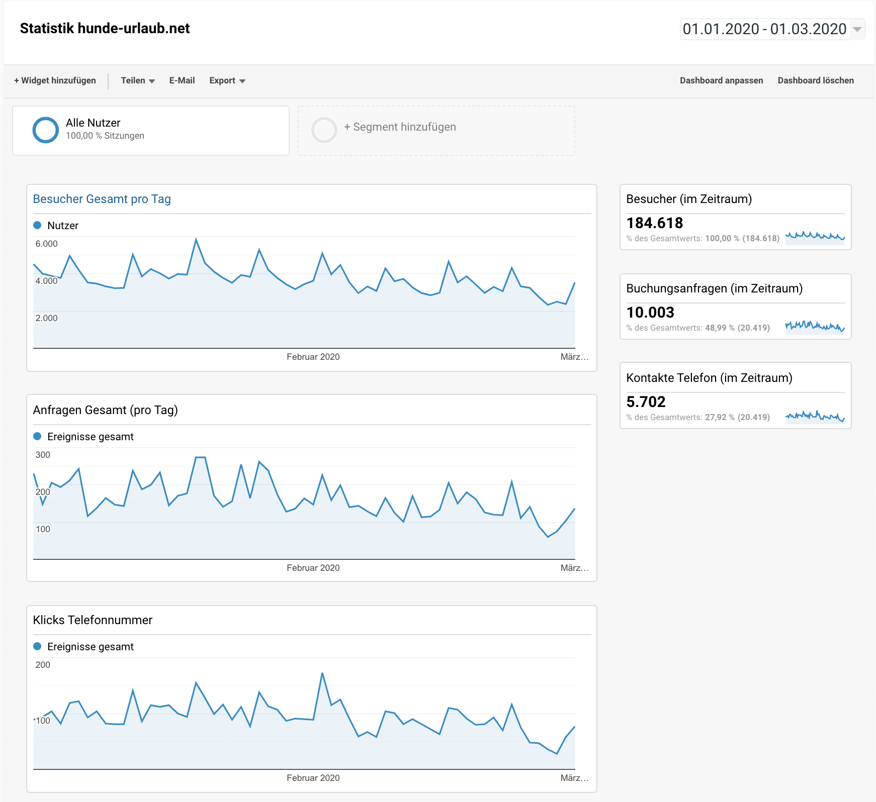The width and height of the screenshot is (876, 802).
Task: Click 'Dashboard löschen' to delete dashboard
Action: 816,80
